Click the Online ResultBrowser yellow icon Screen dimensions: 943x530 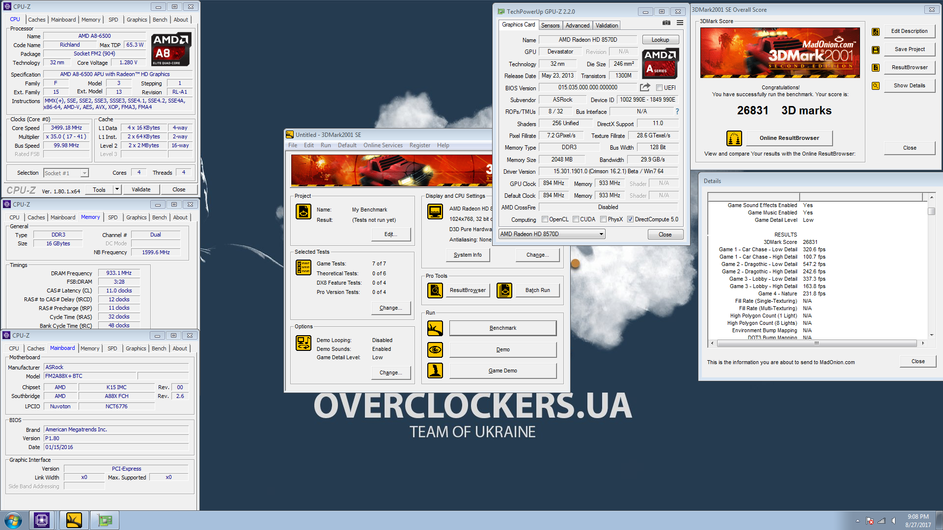click(734, 138)
